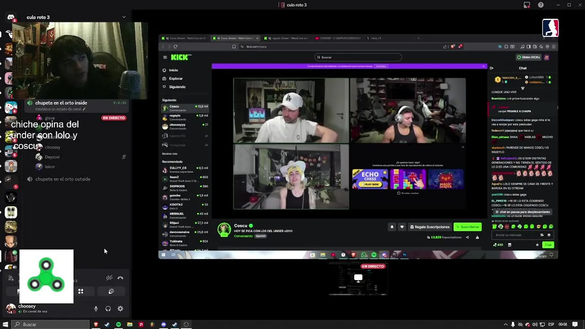
Task: Click the green 'Chat' send button
Action: coord(548,245)
